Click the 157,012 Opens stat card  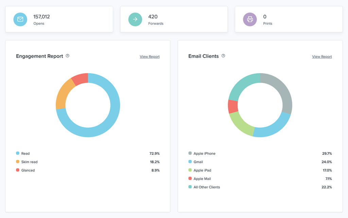59,19
